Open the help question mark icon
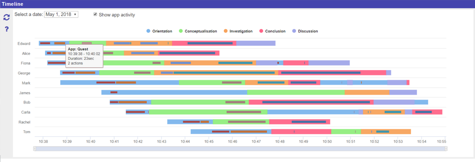 click(x=6, y=29)
